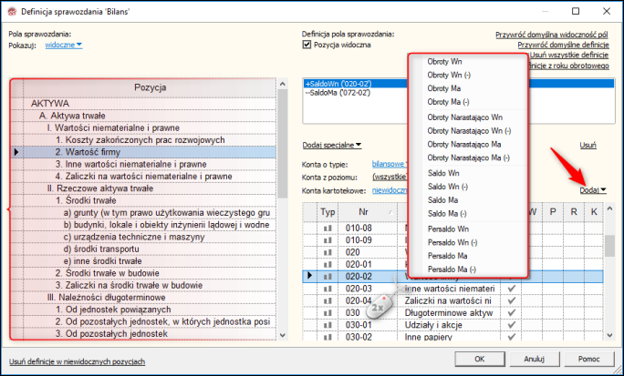Click the 'Pozycja' column header
The image size is (624, 376).
pyautogui.click(x=150, y=88)
